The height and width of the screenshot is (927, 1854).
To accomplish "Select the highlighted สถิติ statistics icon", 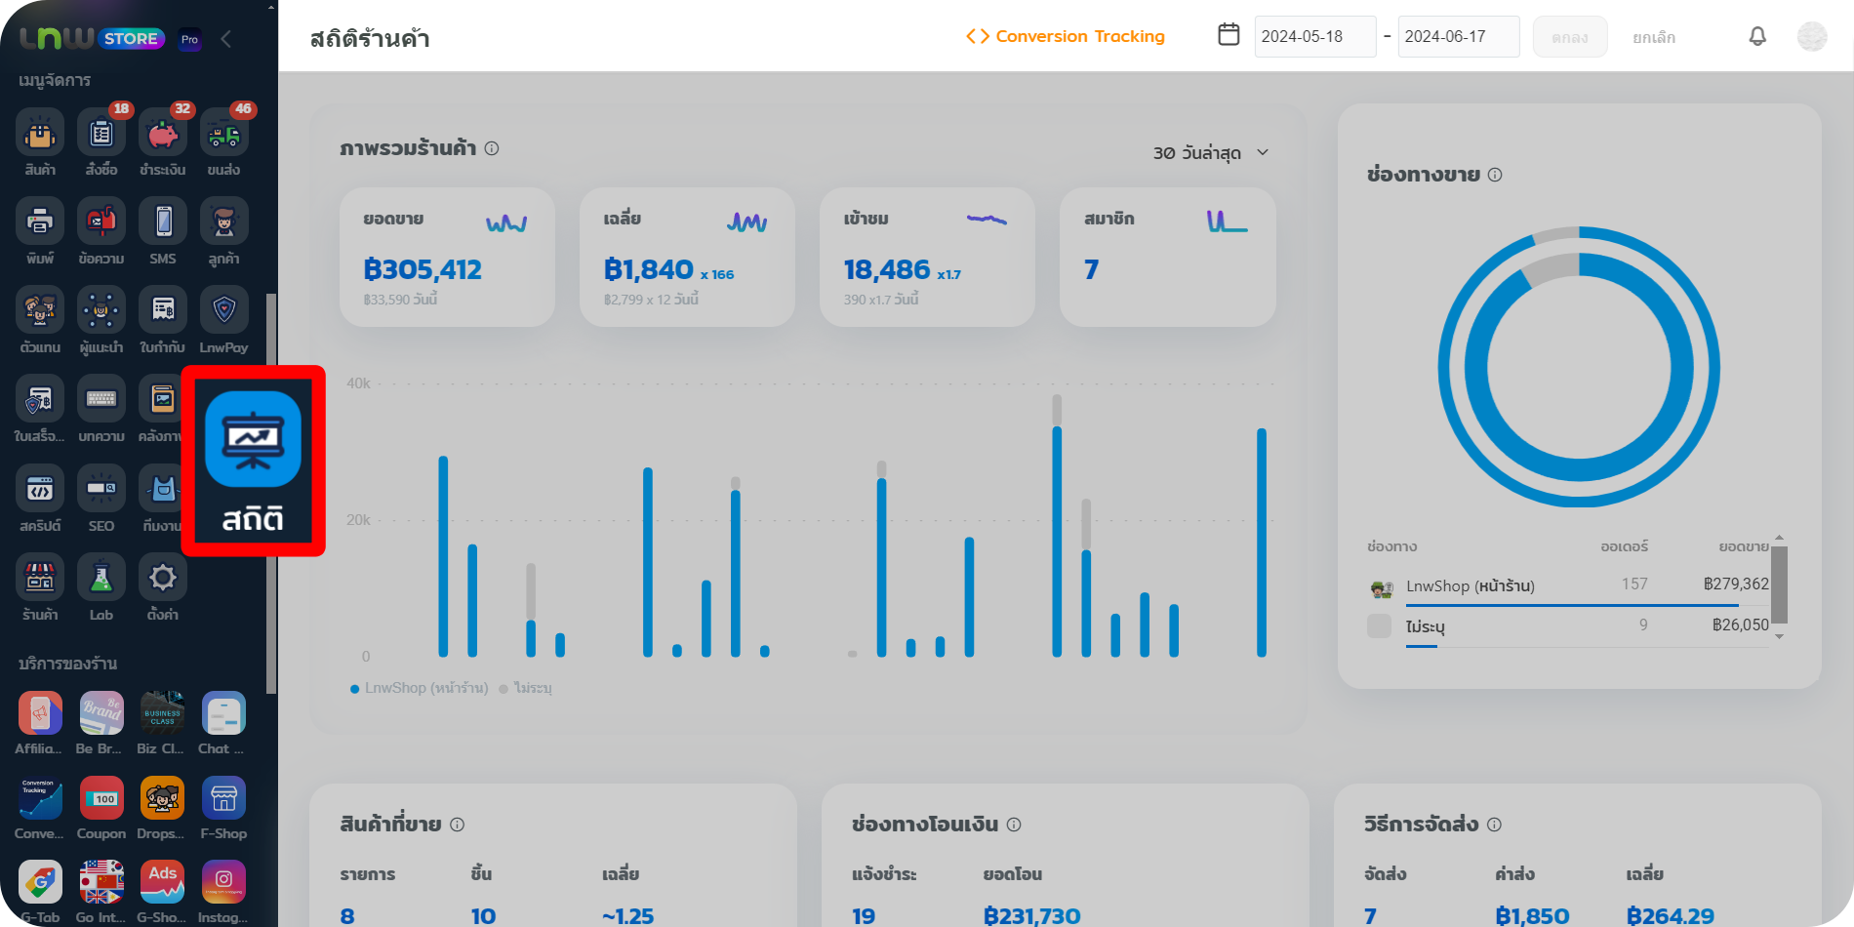I will [253, 461].
